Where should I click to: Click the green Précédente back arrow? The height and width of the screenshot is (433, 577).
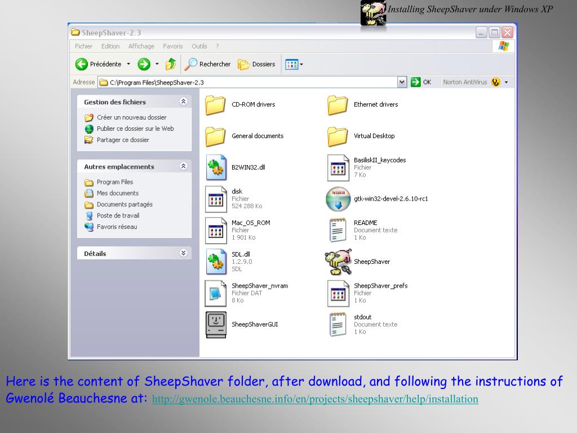click(x=81, y=64)
